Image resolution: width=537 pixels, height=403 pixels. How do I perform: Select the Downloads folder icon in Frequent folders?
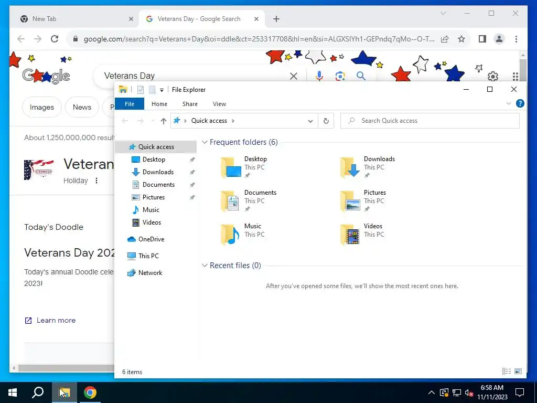click(x=350, y=167)
